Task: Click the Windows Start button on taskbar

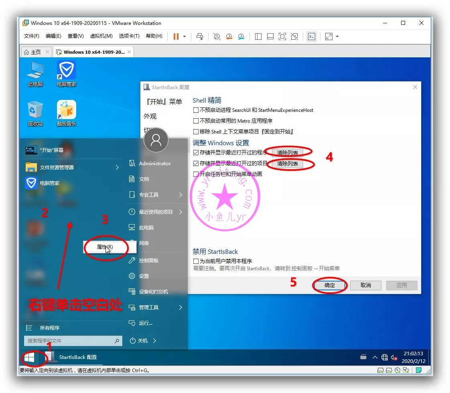Action: coord(30,357)
